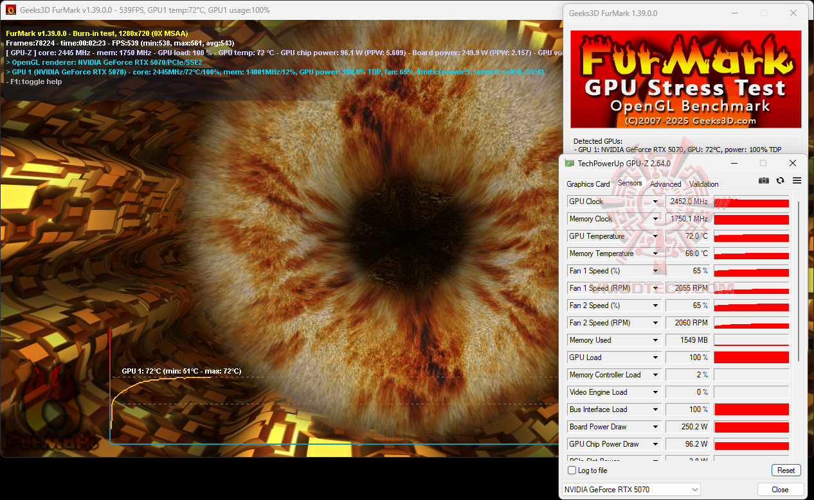Click the FurMark GPU Stress Test banner
The image size is (814, 500).
point(686,79)
